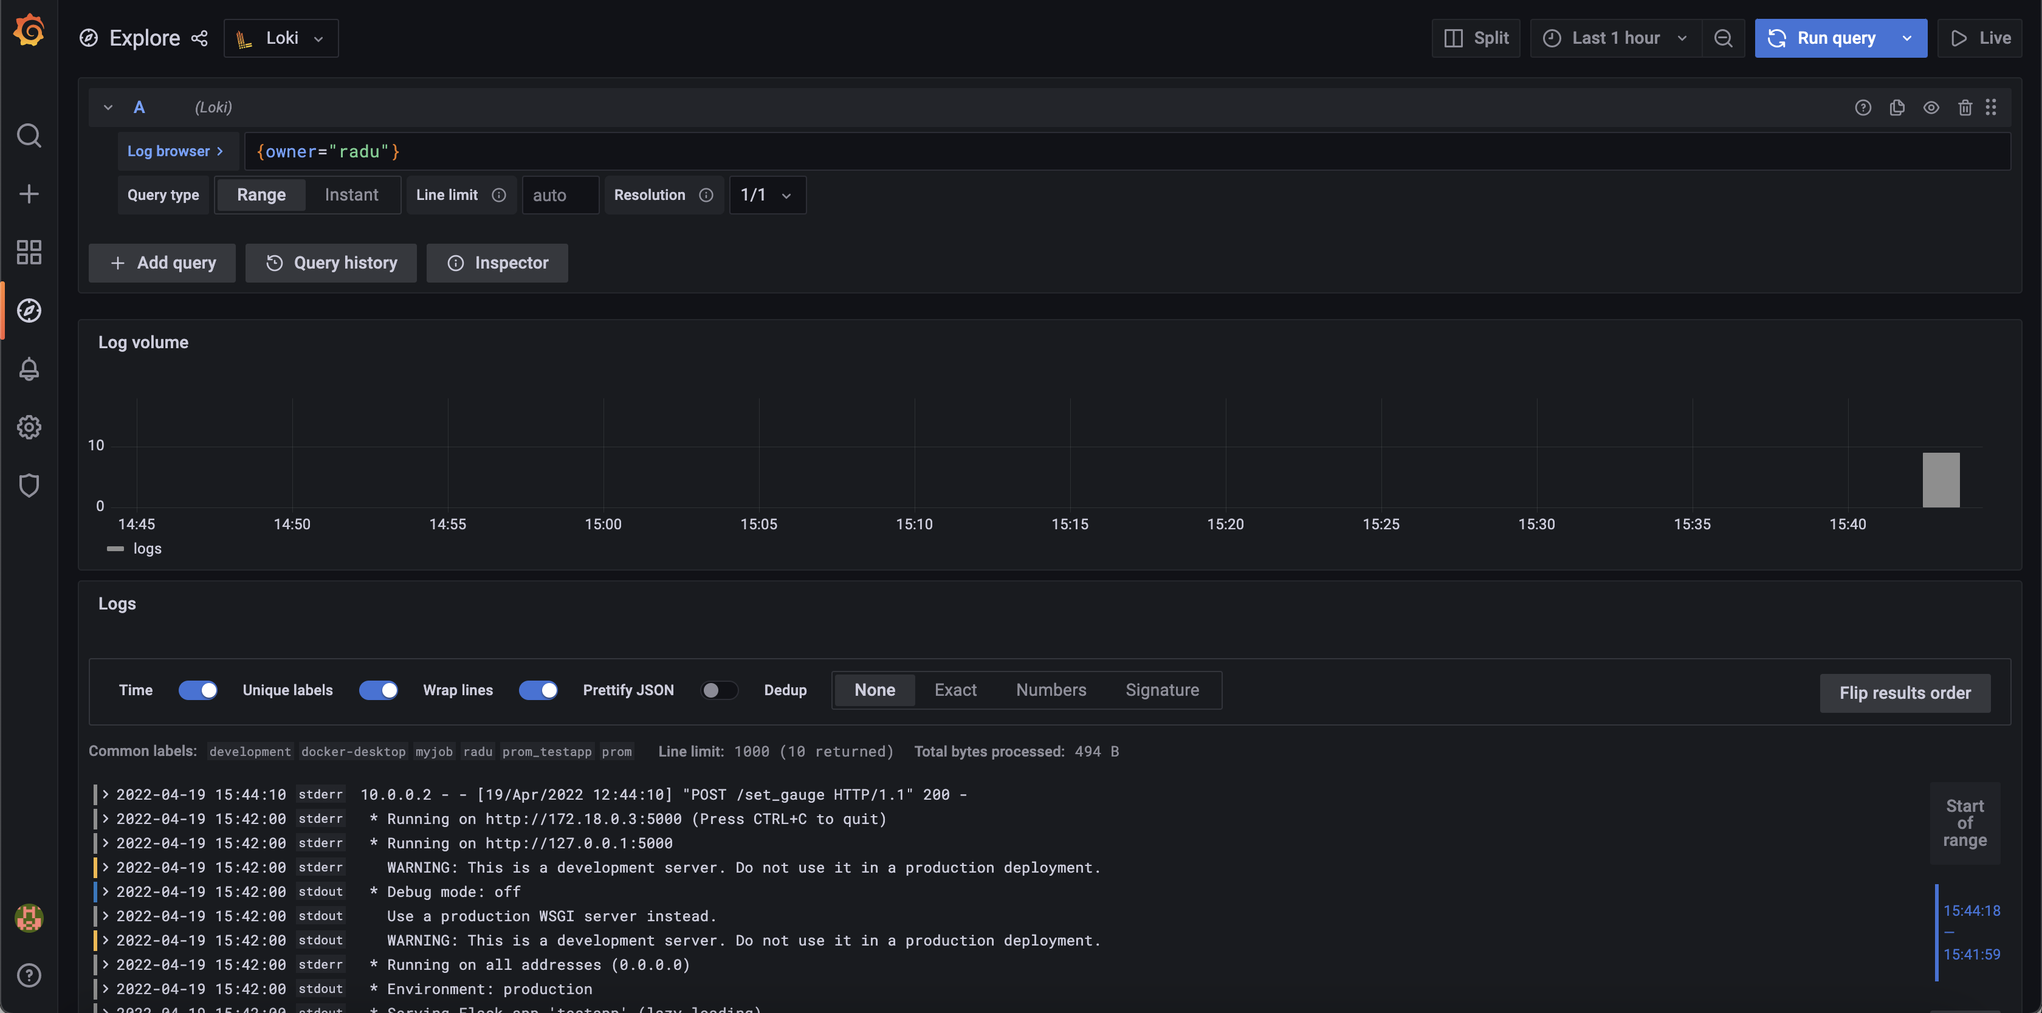This screenshot has height=1013, width=2042.
Task: Open the Dashboards grid icon
Action: pyautogui.click(x=29, y=252)
